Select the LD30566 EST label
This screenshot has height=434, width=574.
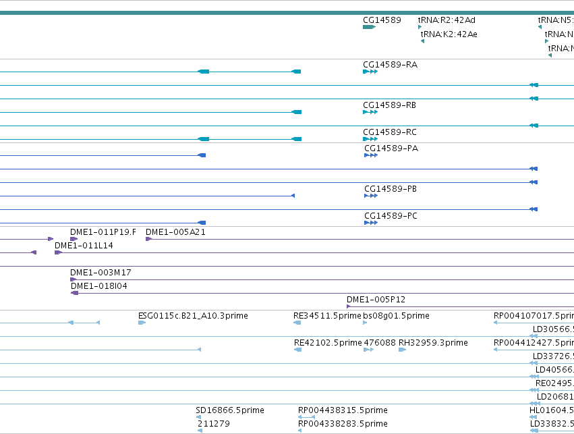(553, 329)
